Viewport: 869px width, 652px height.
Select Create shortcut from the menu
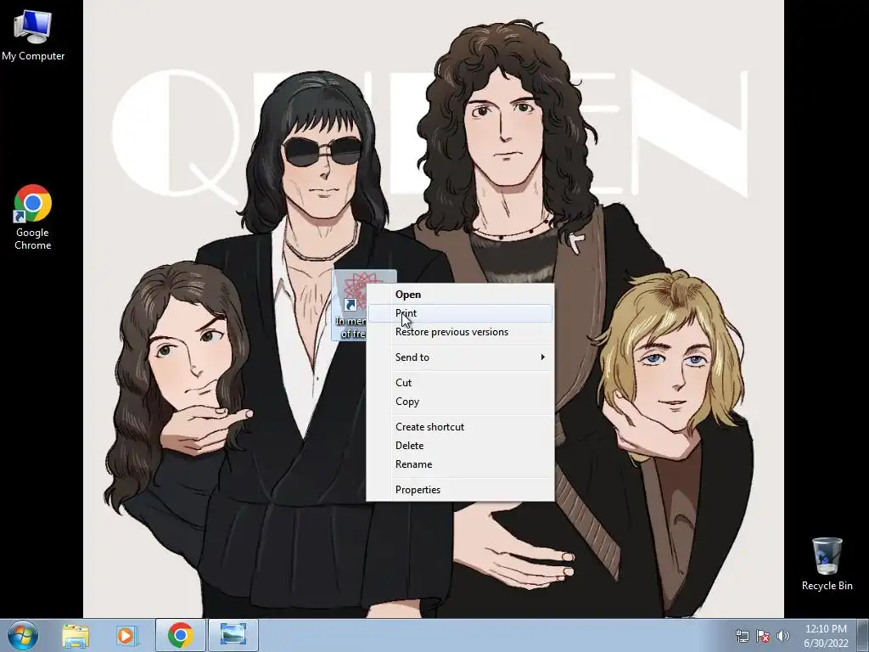coord(460,427)
